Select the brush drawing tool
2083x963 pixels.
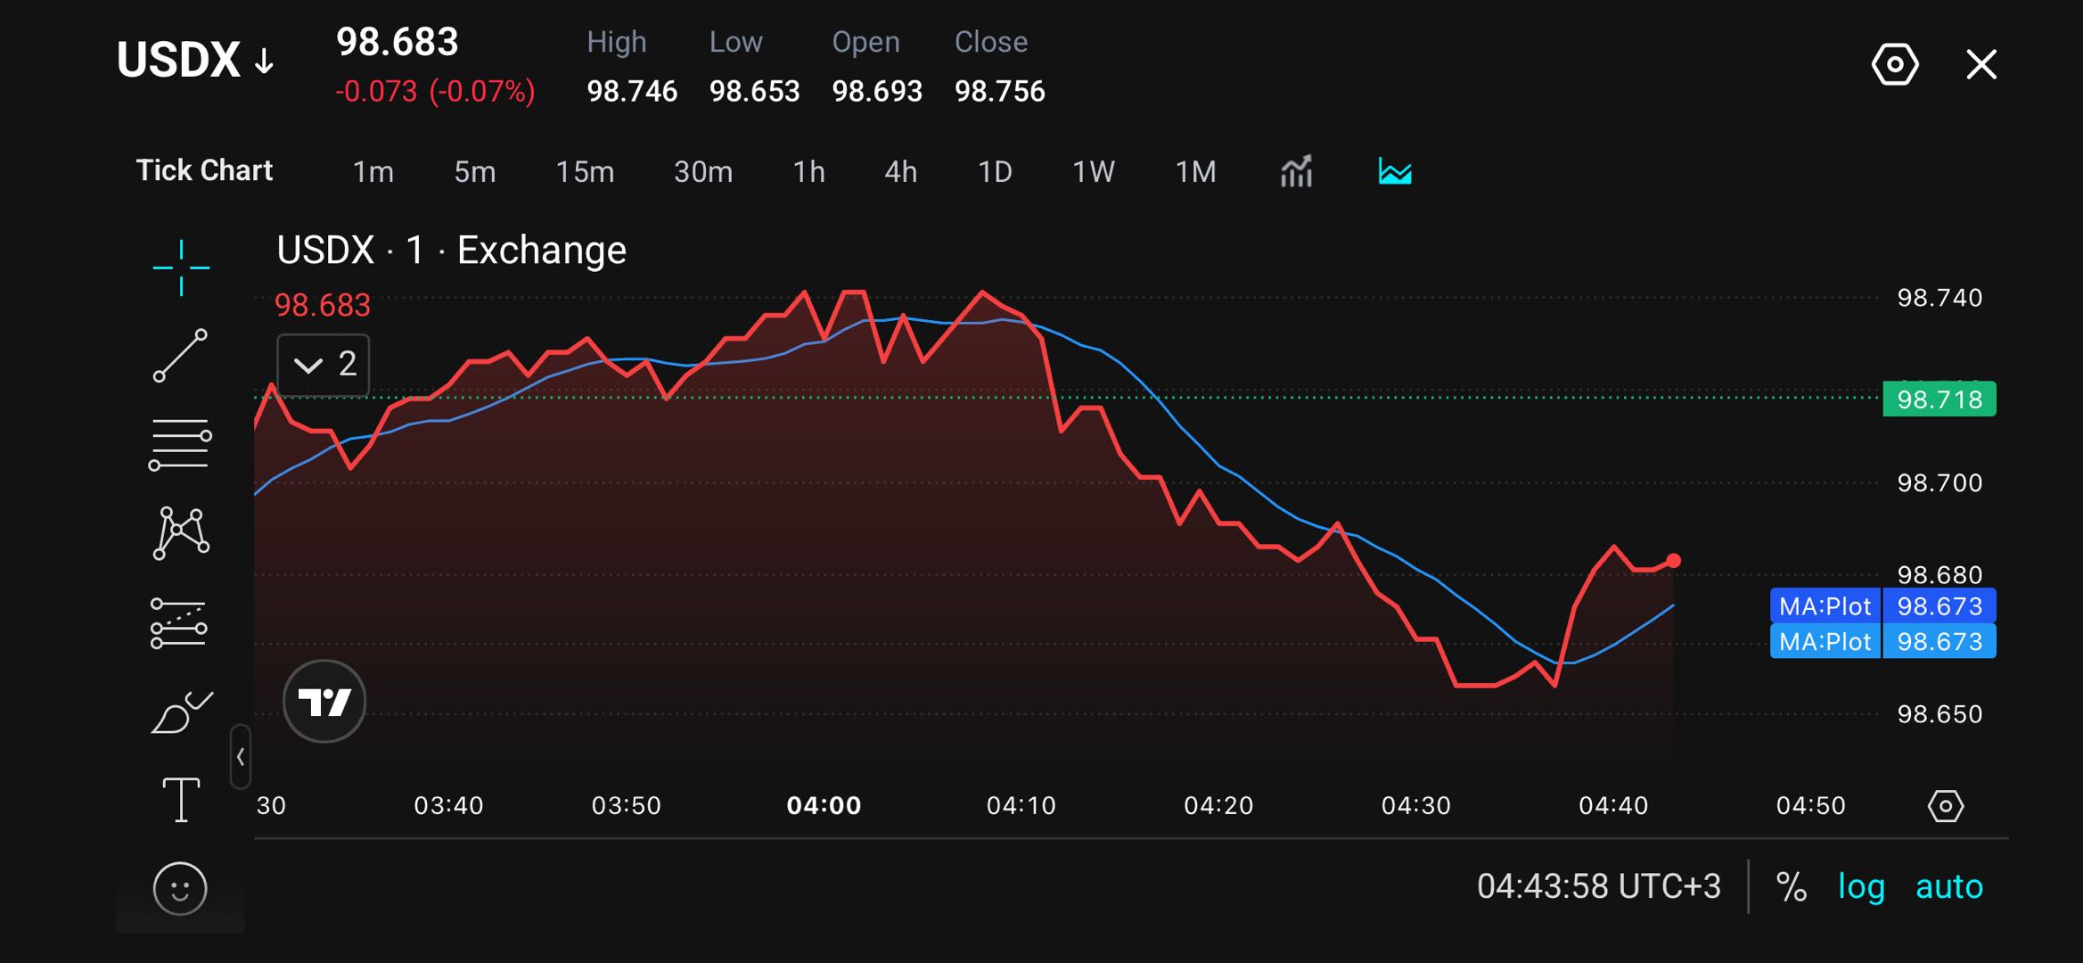[182, 712]
